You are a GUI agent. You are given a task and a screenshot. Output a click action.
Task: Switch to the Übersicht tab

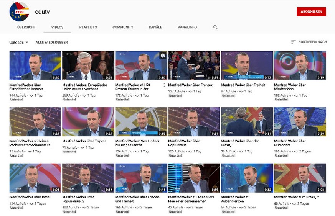[x=26, y=27]
